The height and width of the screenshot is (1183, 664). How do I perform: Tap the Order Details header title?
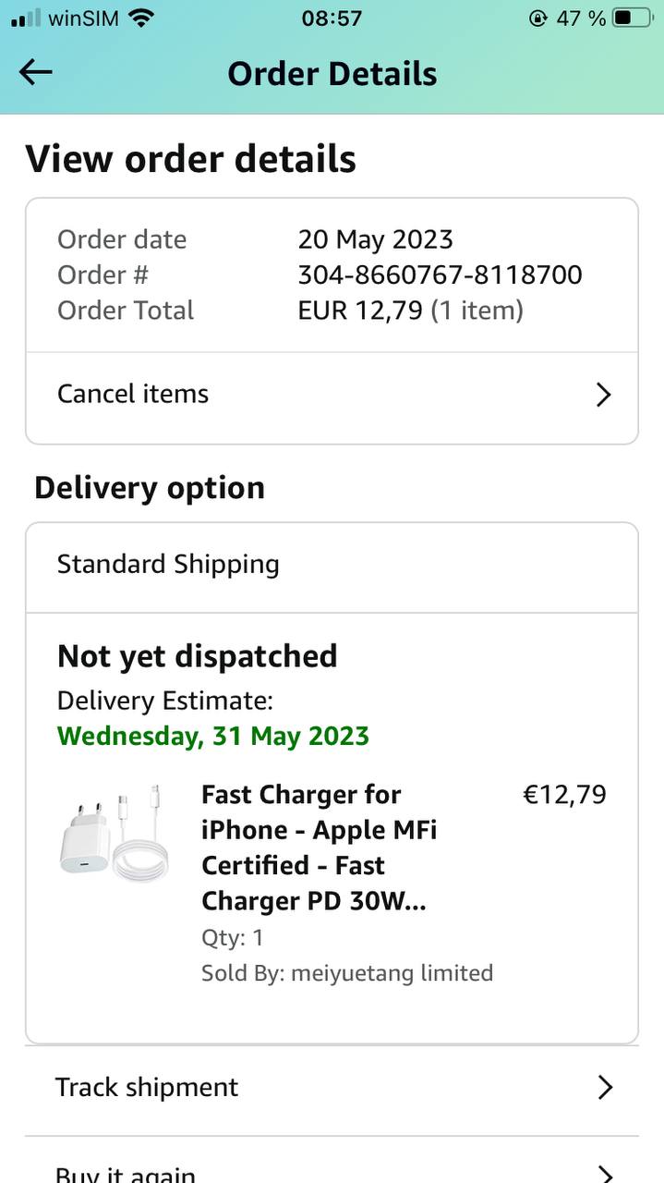click(332, 74)
